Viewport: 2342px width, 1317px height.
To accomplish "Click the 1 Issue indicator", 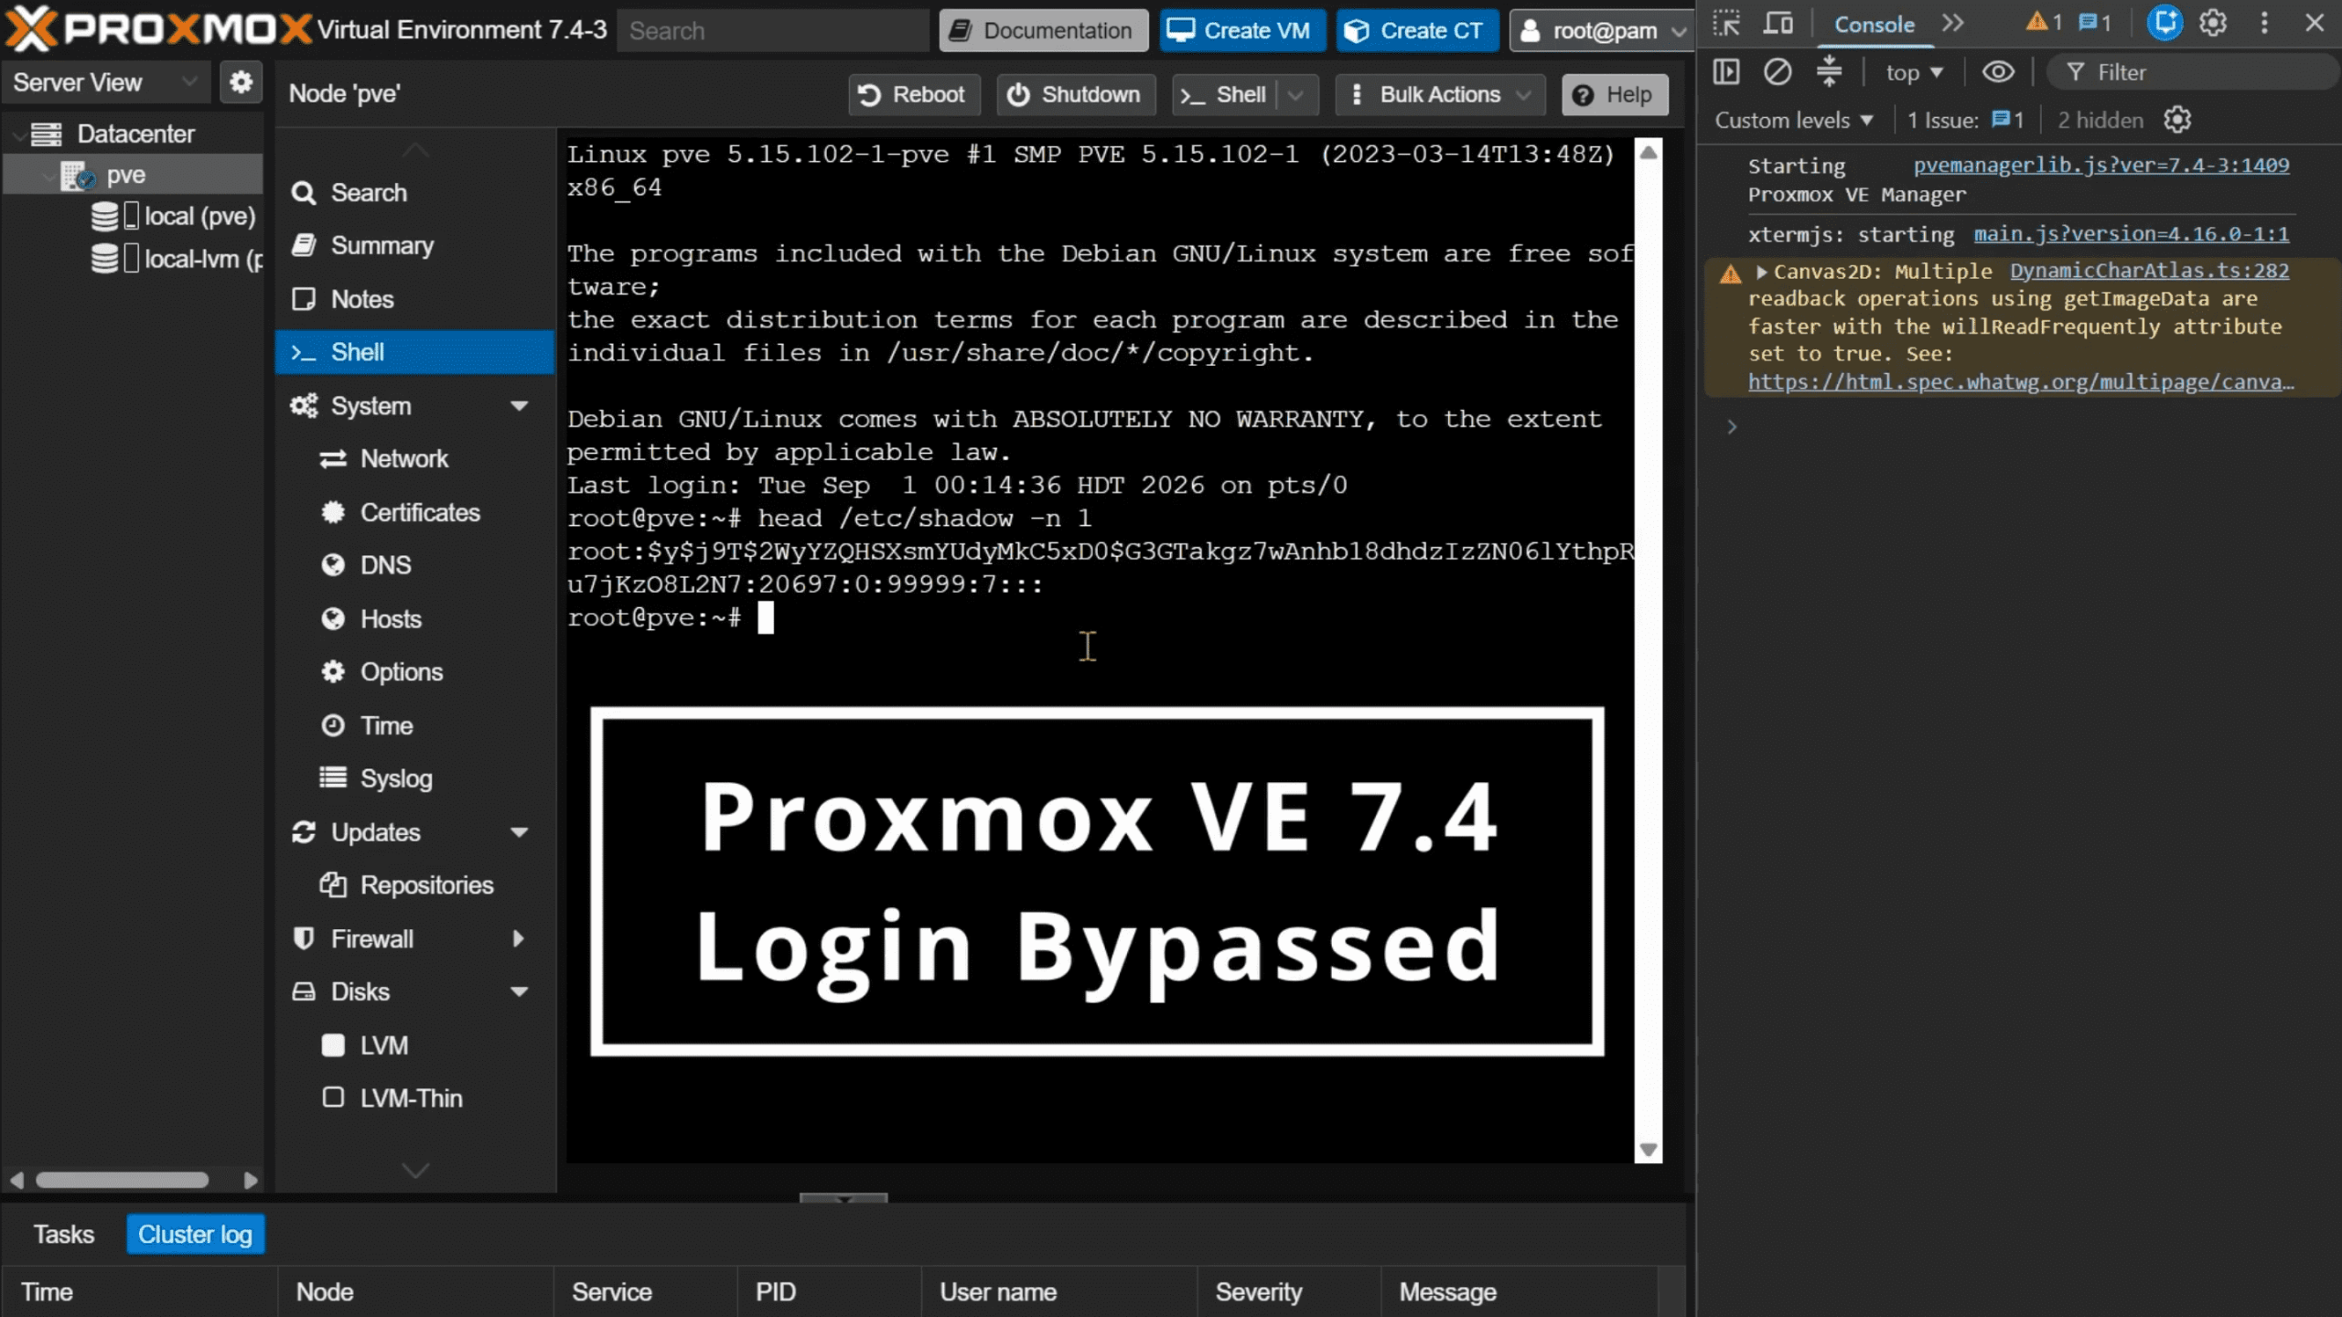I will [x=1965, y=120].
